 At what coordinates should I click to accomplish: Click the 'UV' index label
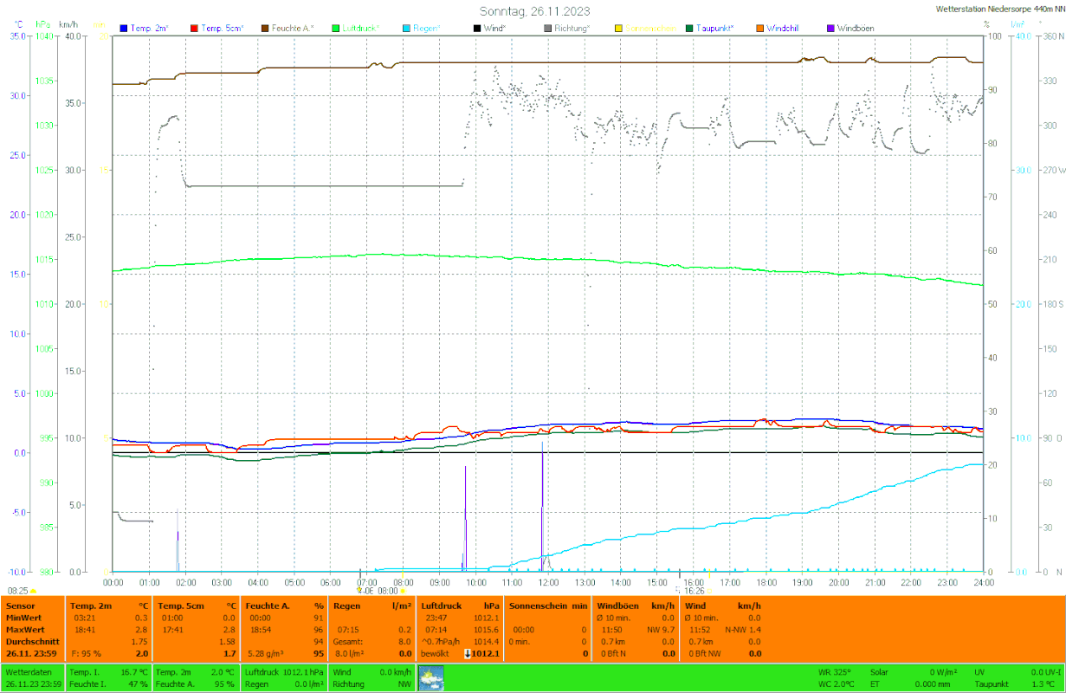[979, 672]
